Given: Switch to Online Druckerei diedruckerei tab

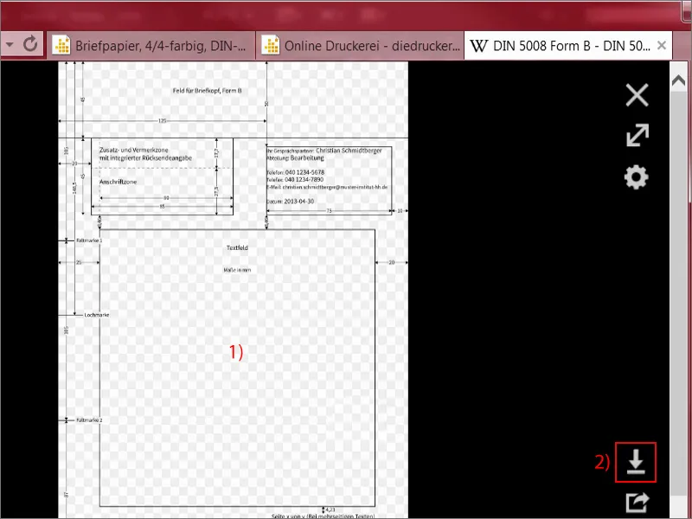Looking at the screenshot, I should (x=360, y=46).
